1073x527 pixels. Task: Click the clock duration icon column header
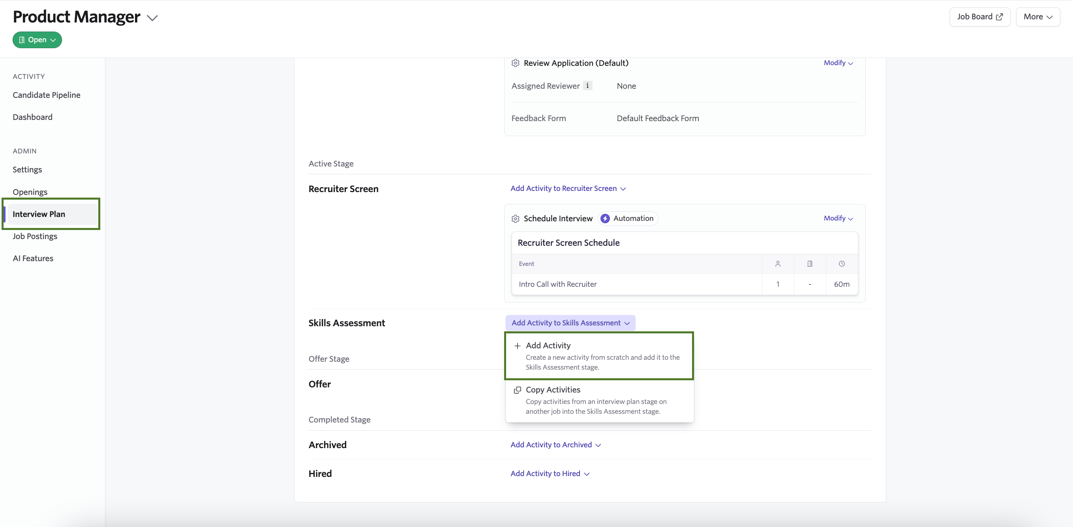point(841,263)
